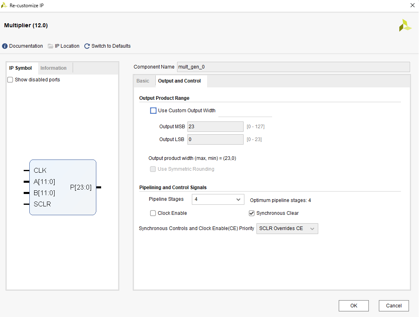The height and width of the screenshot is (317, 419).
Task: Click the A[11:0] port on the symbol
Action: coord(45,182)
